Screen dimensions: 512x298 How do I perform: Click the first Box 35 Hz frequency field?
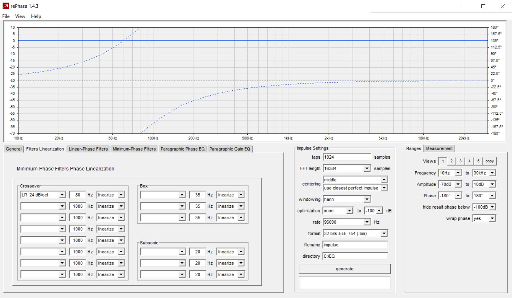198,195
